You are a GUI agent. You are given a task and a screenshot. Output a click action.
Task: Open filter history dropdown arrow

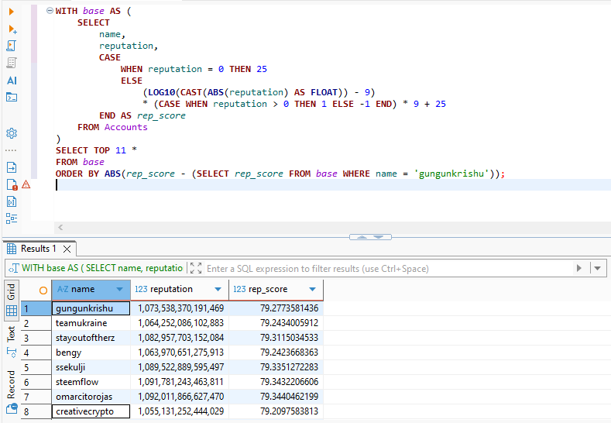click(x=597, y=268)
